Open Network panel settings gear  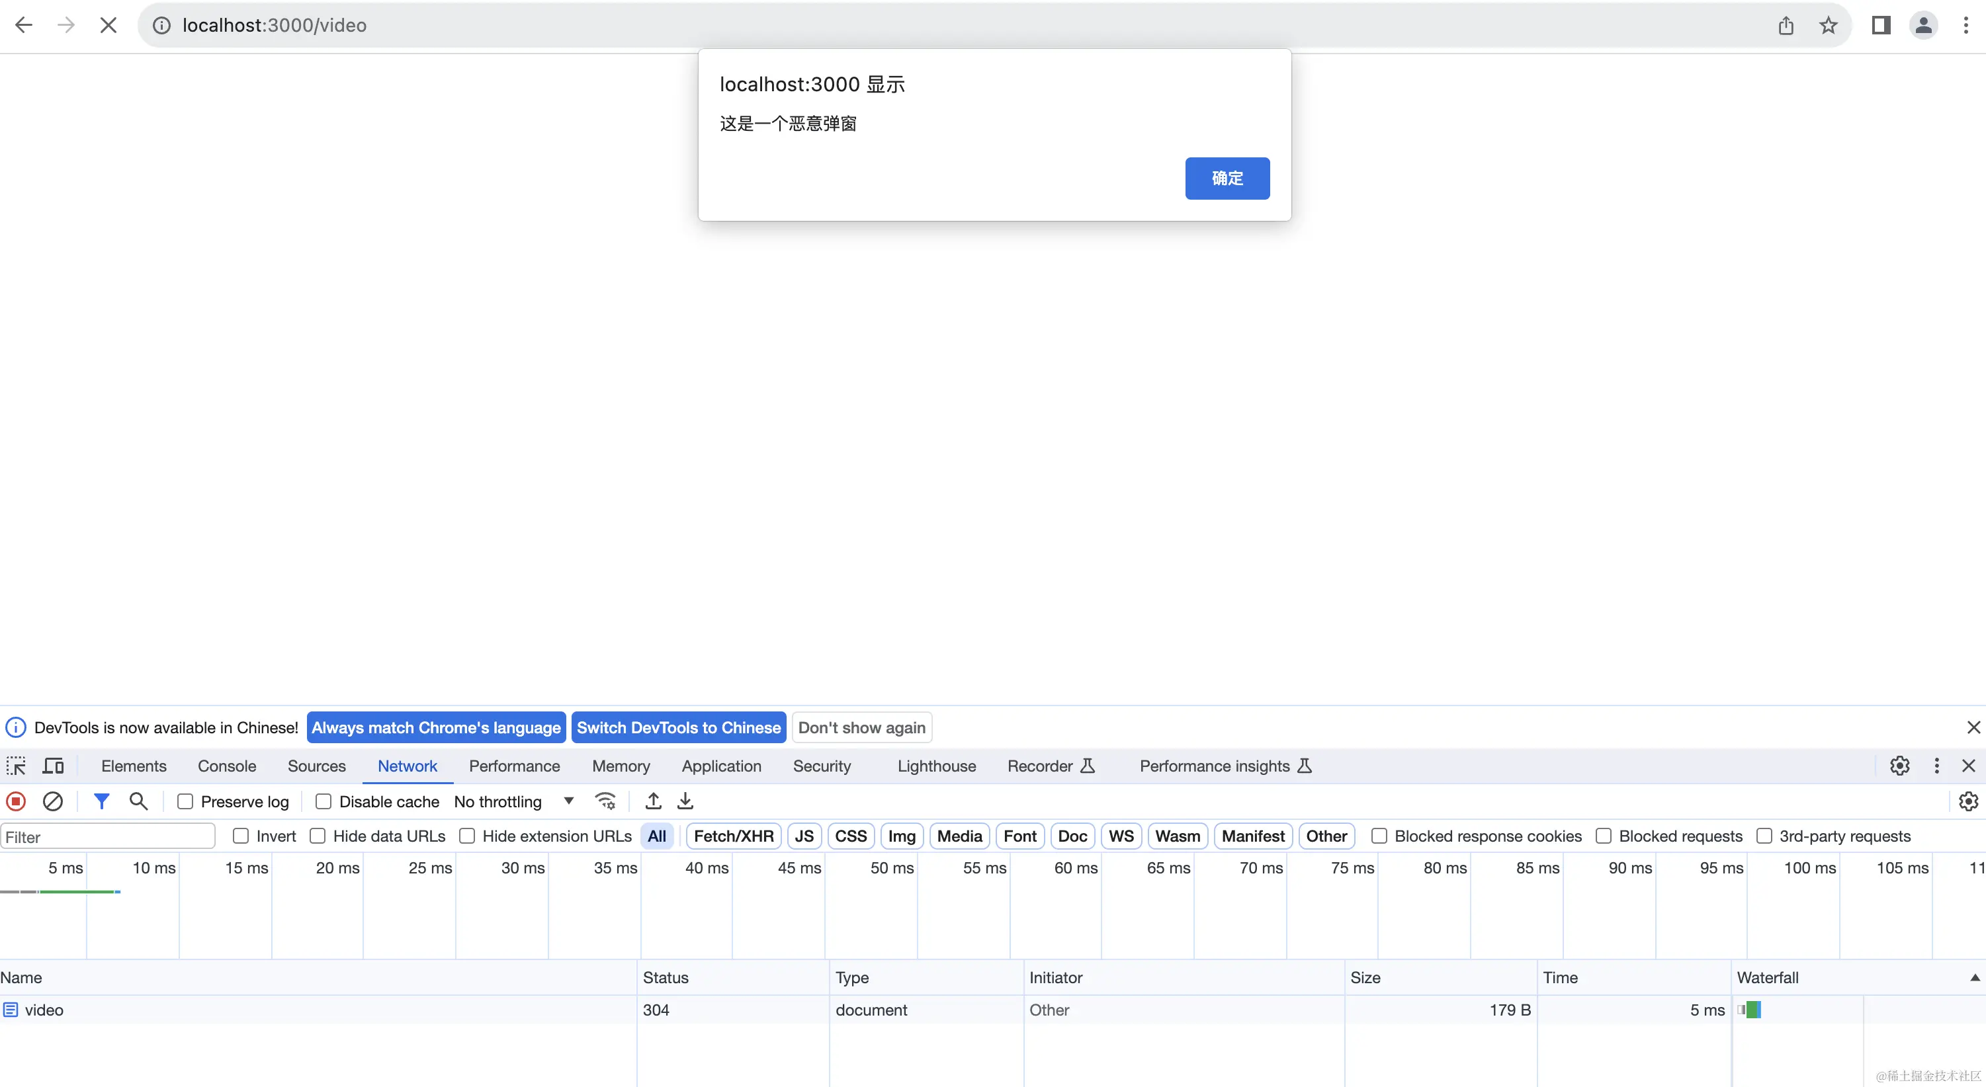[x=1968, y=801]
